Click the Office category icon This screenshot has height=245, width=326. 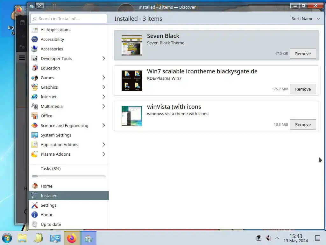(x=35, y=116)
